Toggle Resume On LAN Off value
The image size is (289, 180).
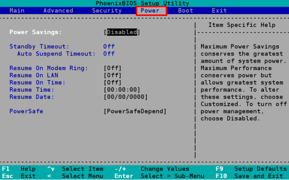click(112, 75)
